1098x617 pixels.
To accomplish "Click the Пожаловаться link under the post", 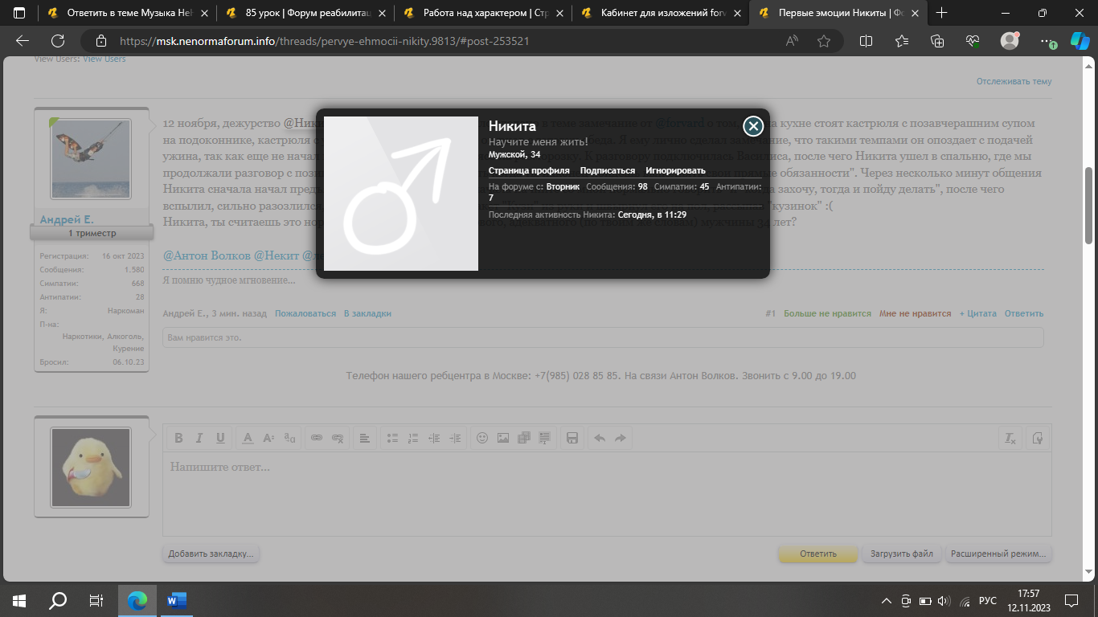I will 305,313.
